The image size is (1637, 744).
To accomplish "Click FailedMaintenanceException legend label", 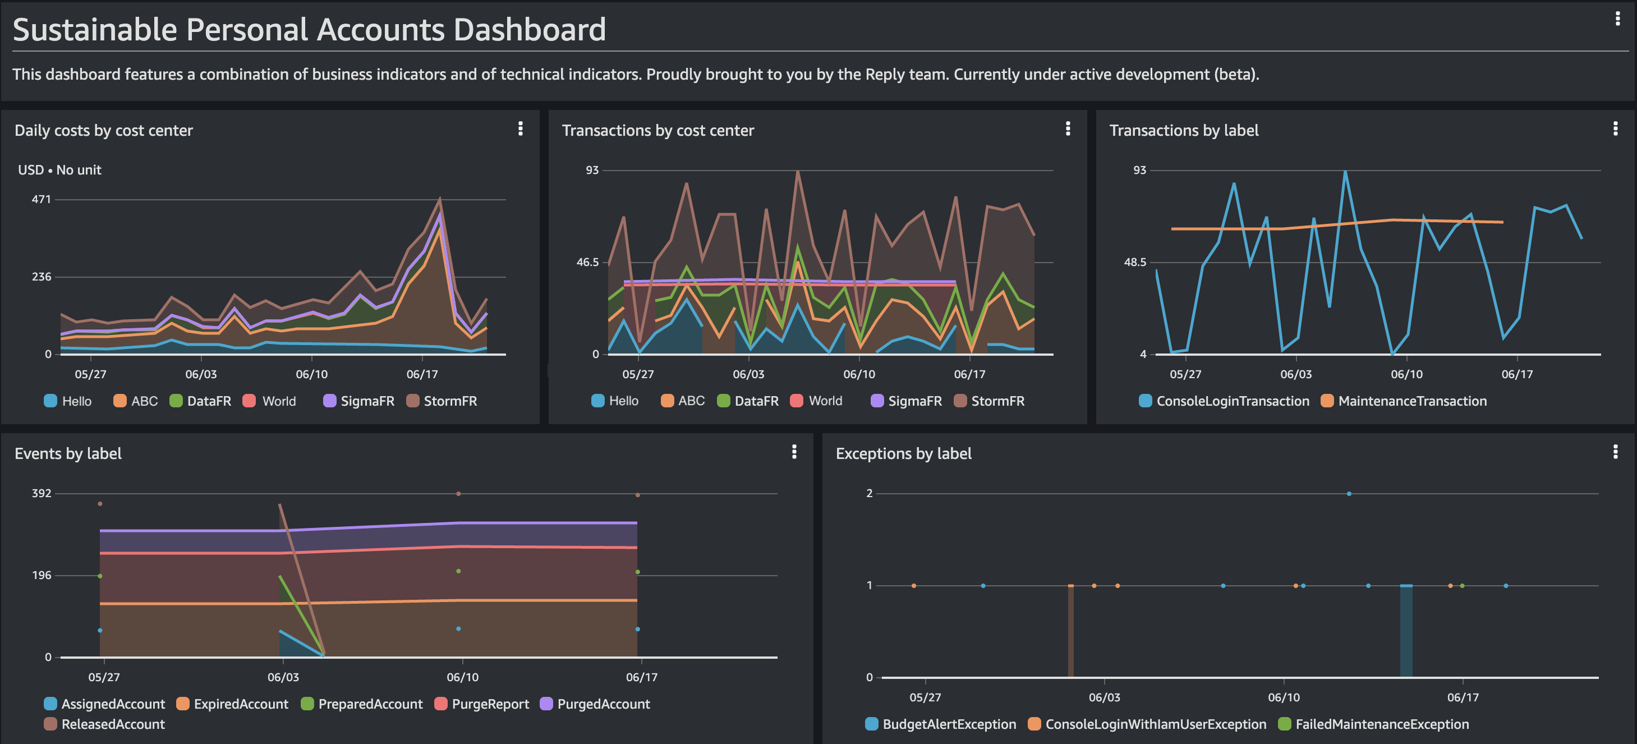I will click(1382, 724).
